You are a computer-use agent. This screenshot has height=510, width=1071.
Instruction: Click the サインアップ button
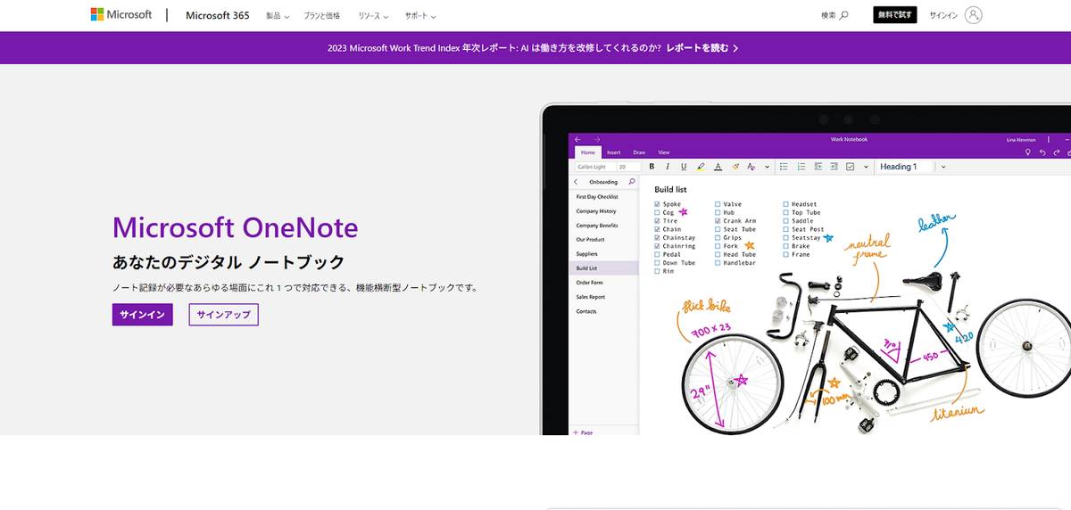(x=224, y=315)
